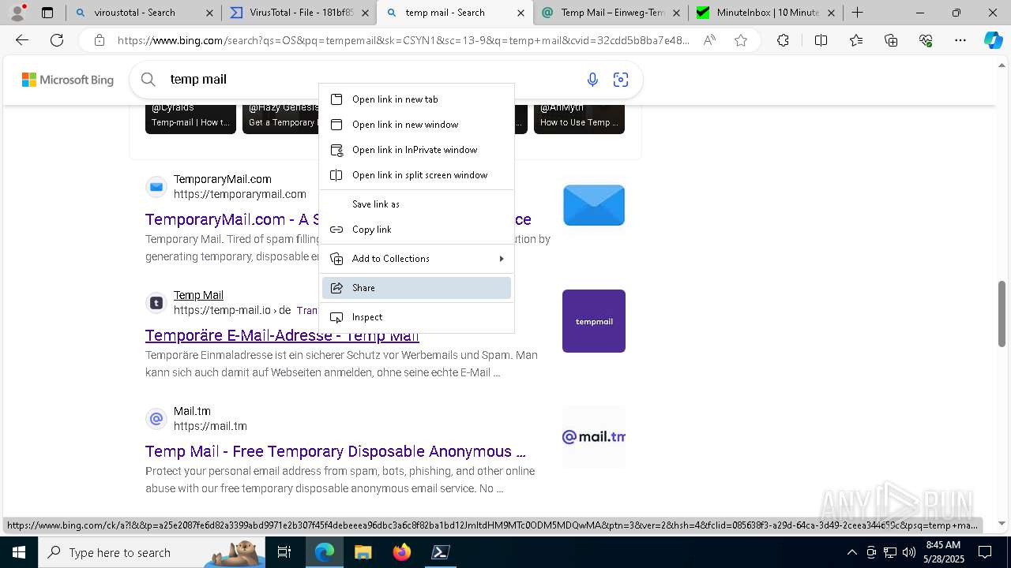
Task: Close the viroustotal - Search tab
Action: [x=209, y=13]
